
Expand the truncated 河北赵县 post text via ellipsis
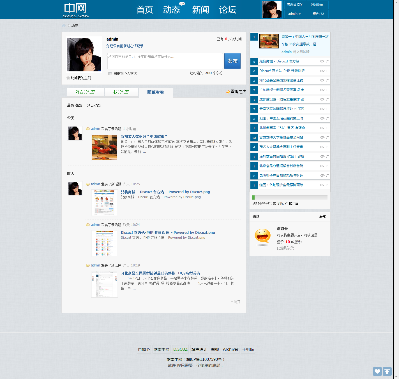(134, 289)
